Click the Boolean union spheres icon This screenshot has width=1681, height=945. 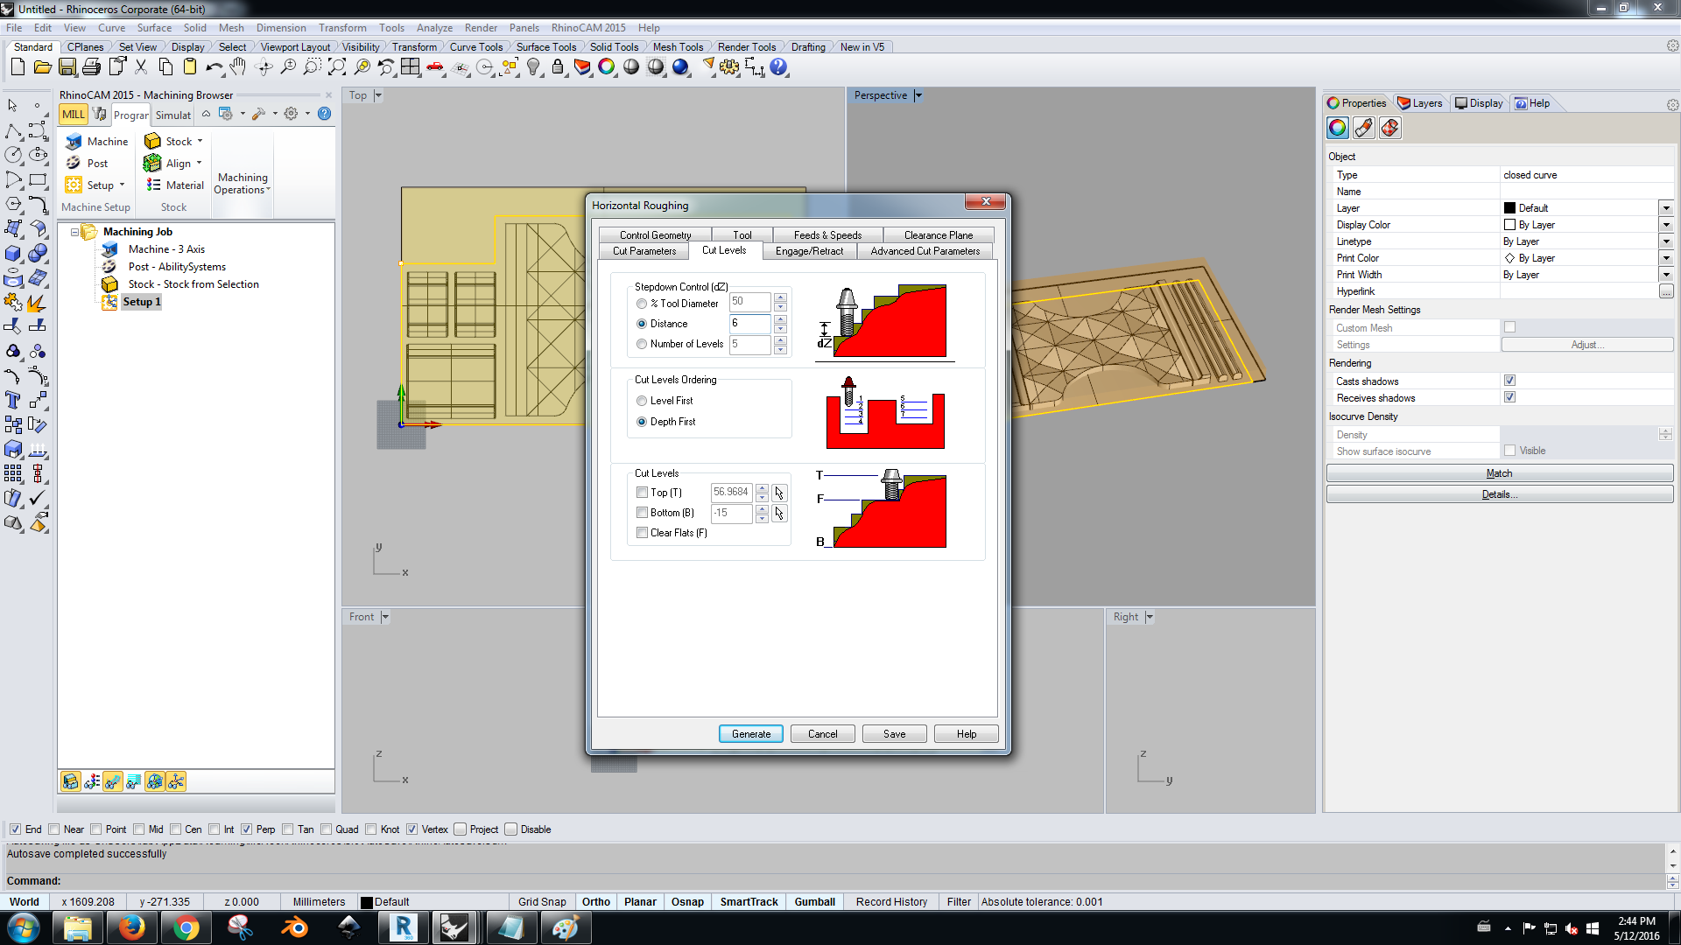pyautogui.click(x=38, y=254)
